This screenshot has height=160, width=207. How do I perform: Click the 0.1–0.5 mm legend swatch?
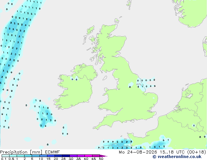click(6, 156)
